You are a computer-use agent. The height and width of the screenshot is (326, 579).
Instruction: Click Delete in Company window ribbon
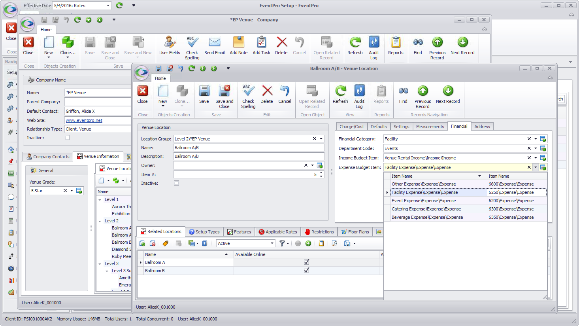pyautogui.click(x=281, y=46)
